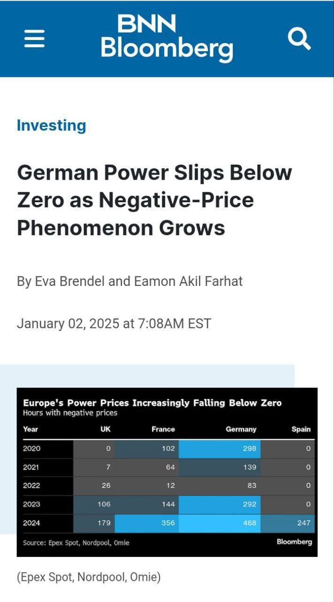Click the UK column header

click(106, 429)
